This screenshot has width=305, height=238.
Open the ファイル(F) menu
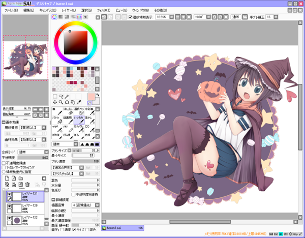[11, 10]
